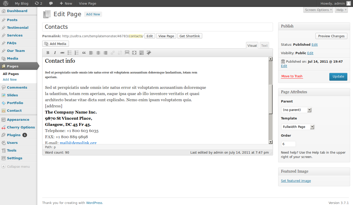Image resolution: width=353 pixels, height=205 pixels.
Task: Go to the Services section
Action: point(15,35)
